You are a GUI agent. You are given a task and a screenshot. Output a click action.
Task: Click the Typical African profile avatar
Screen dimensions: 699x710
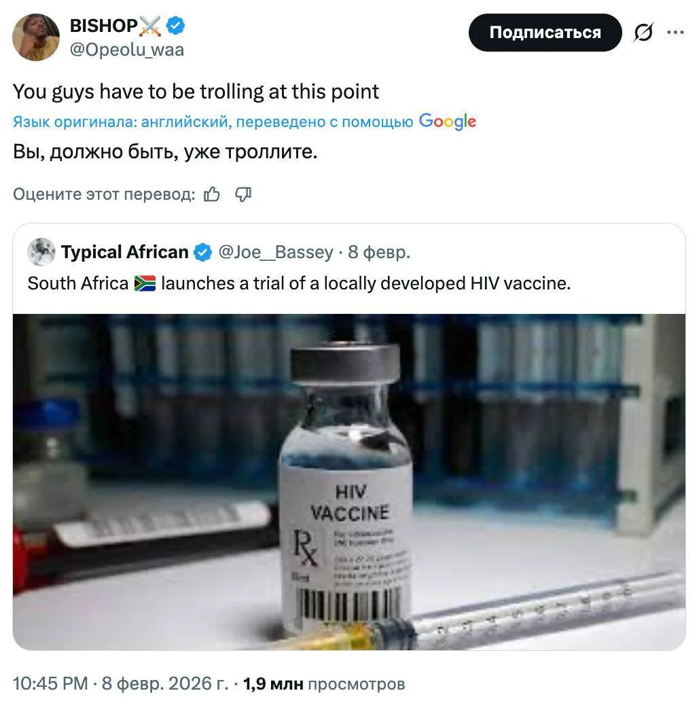[41, 253]
